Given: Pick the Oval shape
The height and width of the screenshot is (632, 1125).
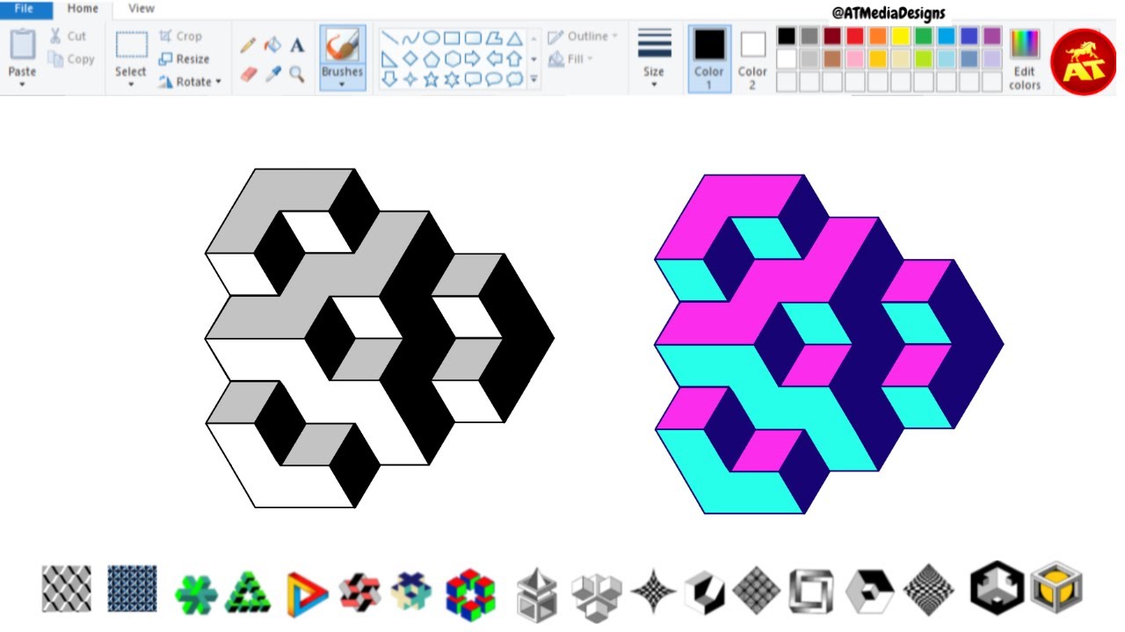Looking at the screenshot, I should (432, 39).
